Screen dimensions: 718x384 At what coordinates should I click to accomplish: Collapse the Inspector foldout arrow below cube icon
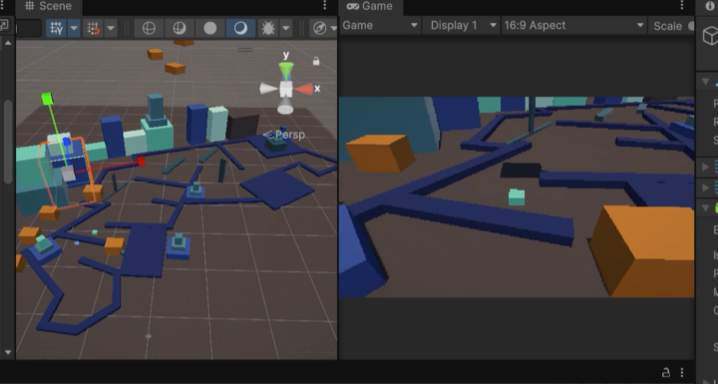point(706,82)
